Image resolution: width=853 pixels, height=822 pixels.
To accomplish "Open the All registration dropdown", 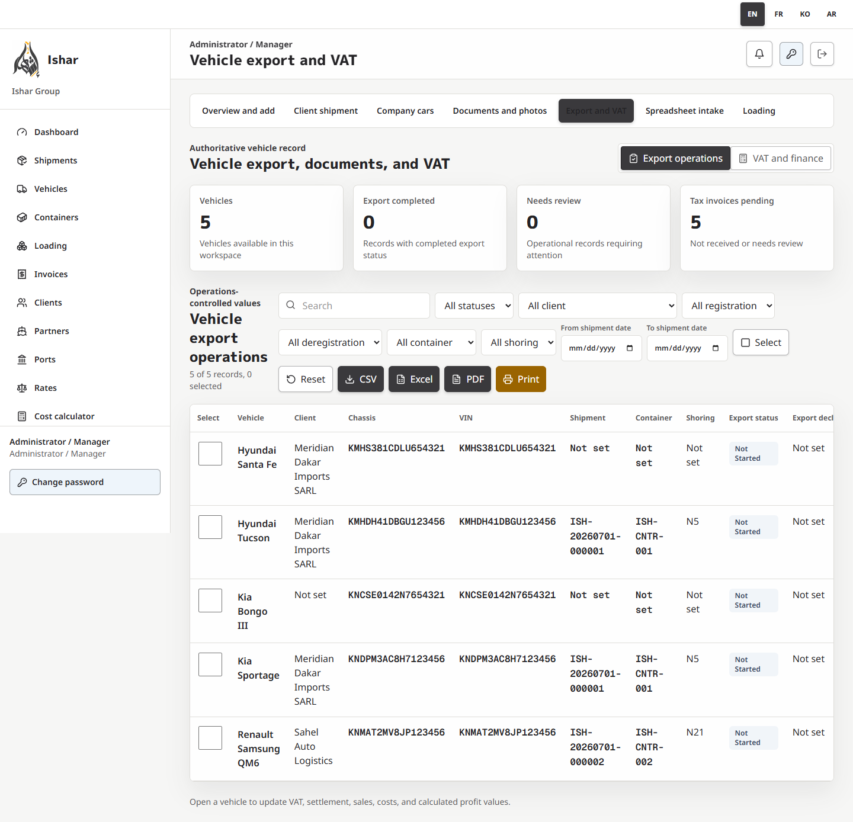I will [x=728, y=306].
